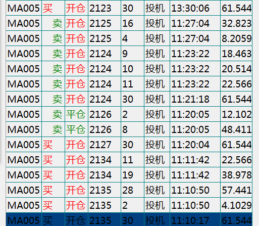Select the 2134 buy row with quantity 11
The width and height of the screenshot is (259, 226).
pos(129,160)
